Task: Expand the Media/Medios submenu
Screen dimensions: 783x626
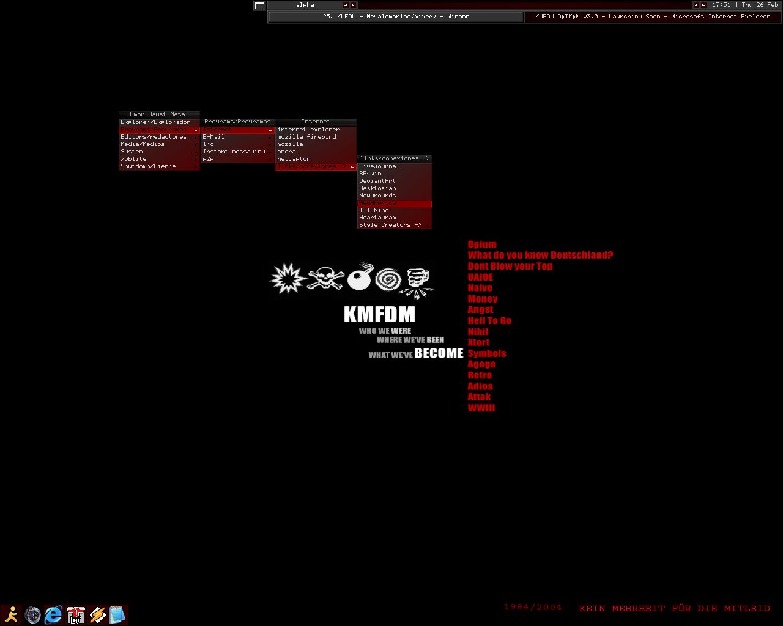Action: click(159, 144)
